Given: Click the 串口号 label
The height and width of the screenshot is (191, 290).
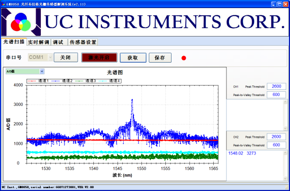Looking at the screenshot, I should pyautogui.click(x=14, y=57).
